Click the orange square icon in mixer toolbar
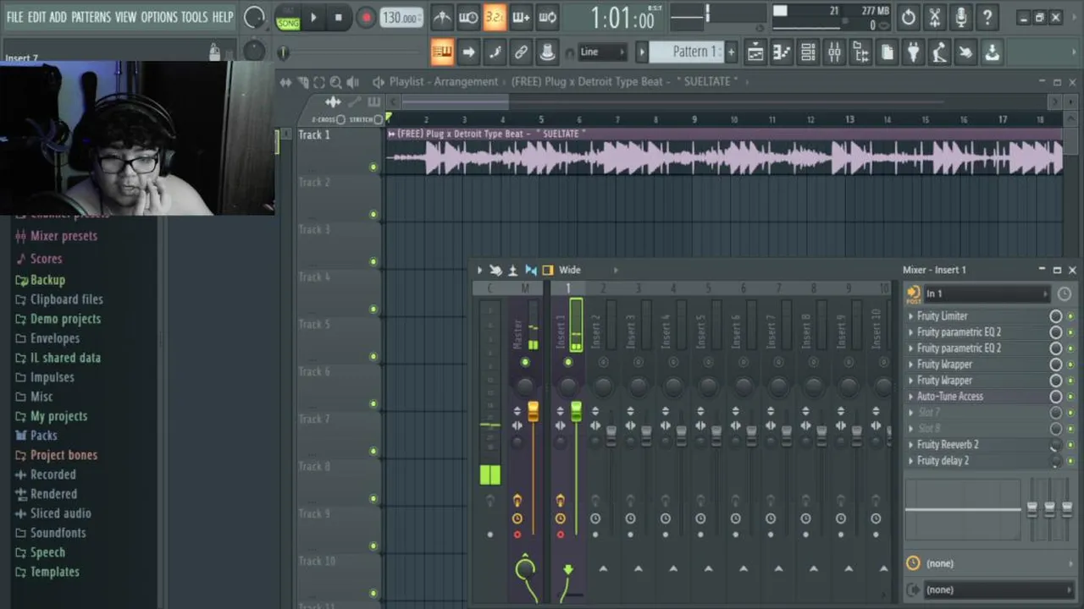This screenshot has height=609, width=1084. [547, 270]
